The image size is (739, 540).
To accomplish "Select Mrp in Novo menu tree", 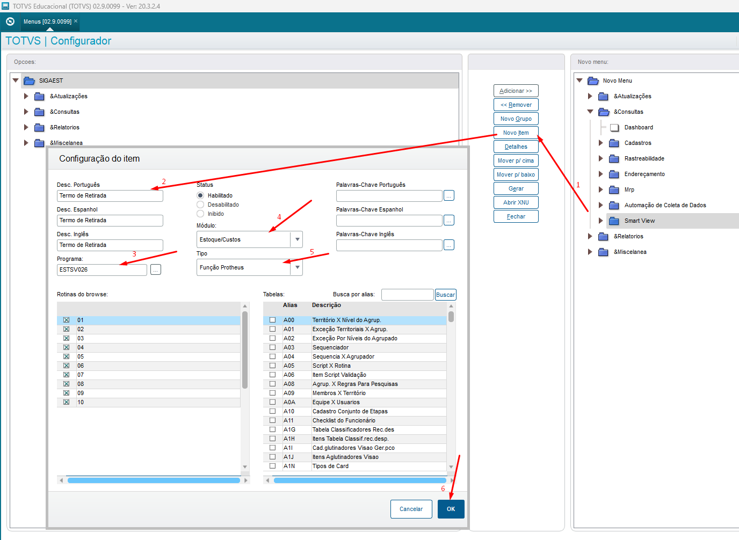I will tap(629, 189).
